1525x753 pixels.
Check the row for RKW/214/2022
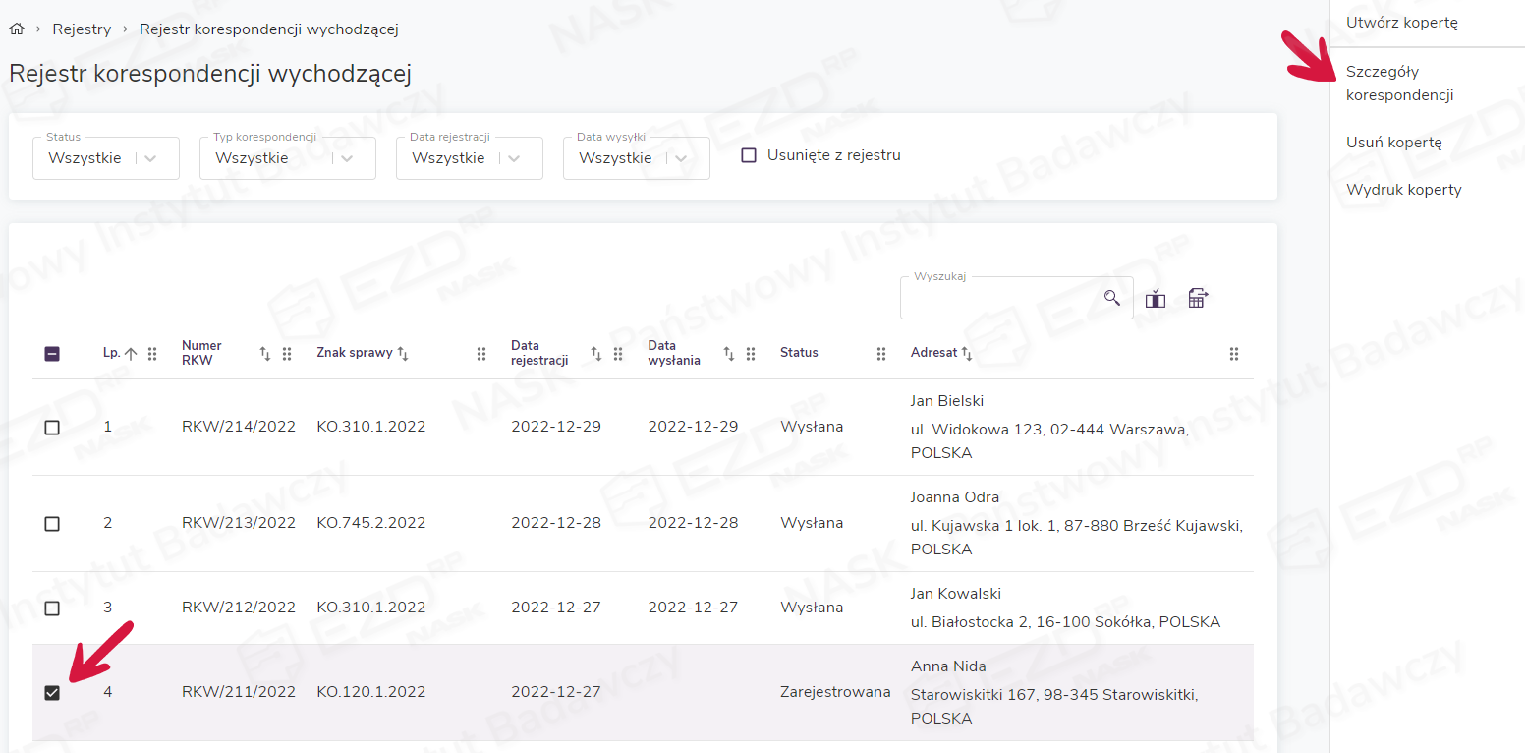[52, 428]
